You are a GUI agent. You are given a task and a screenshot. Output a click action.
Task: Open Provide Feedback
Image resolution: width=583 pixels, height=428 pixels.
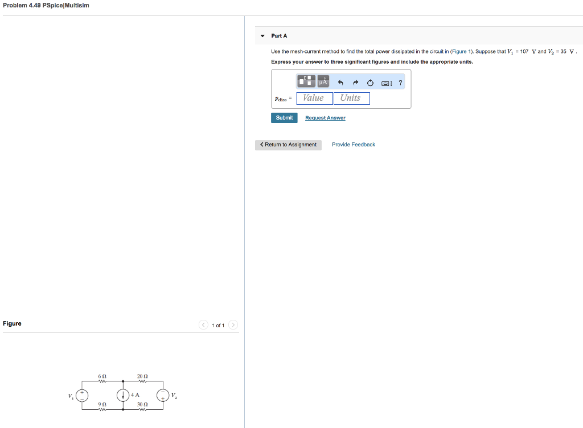pyautogui.click(x=354, y=145)
